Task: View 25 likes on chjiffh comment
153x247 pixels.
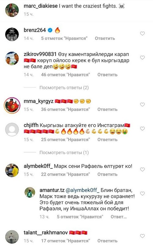Action: (65, 140)
